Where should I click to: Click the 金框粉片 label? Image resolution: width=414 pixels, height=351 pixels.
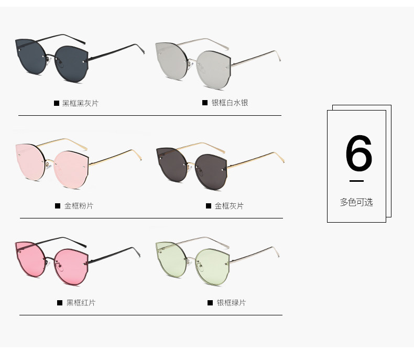coord(79,206)
